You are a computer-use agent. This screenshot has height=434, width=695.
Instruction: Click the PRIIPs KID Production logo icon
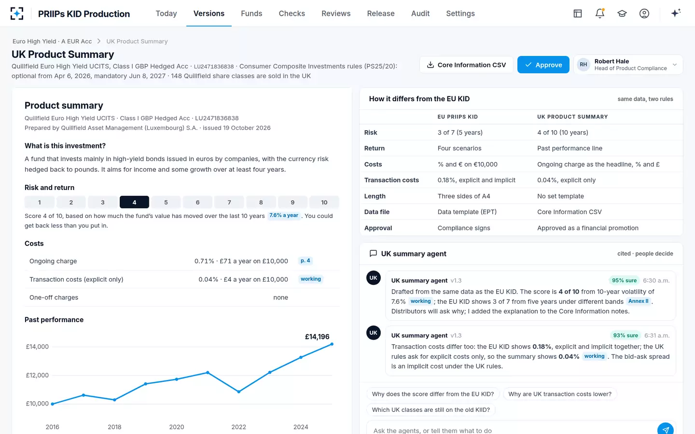pos(17,14)
